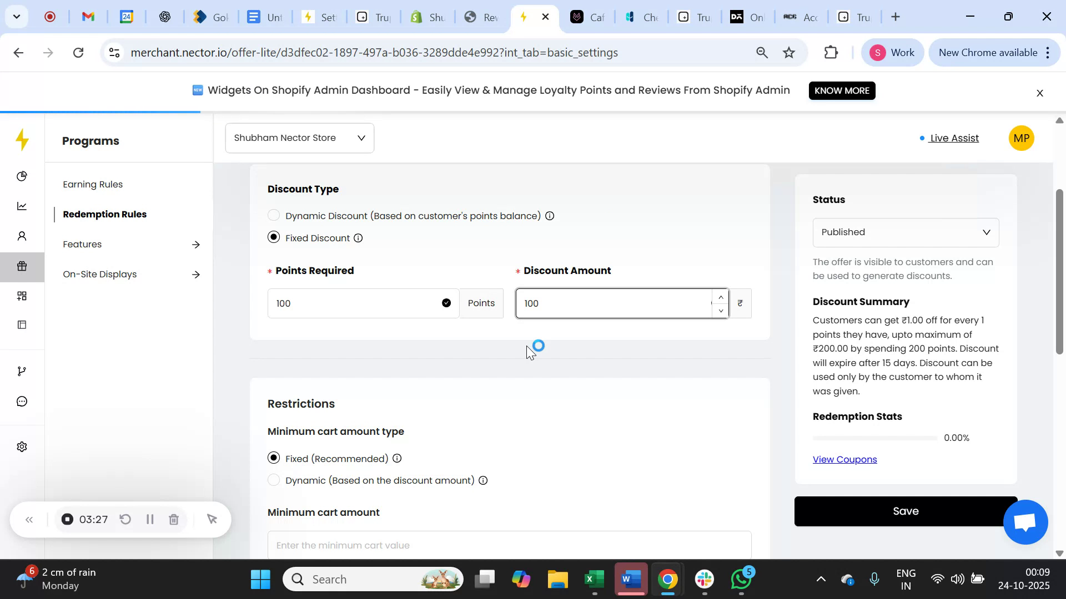The image size is (1066, 599).
Task: Open the Earning Rules section
Action: (x=92, y=184)
